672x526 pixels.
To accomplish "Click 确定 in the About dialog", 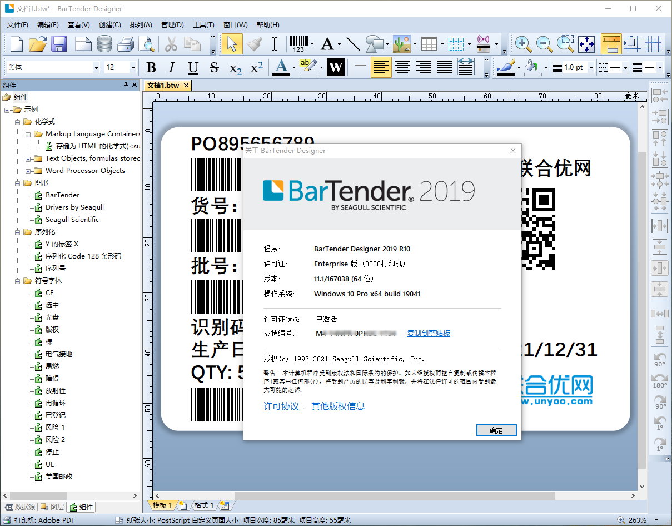I will tap(496, 430).
